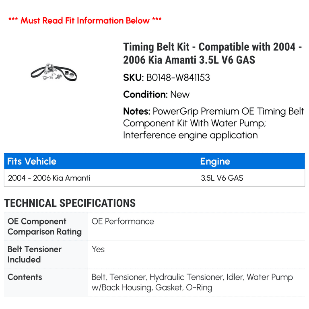Click the Belt Tensioner Included label
The height and width of the screenshot is (309, 309).
click(35, 254)
